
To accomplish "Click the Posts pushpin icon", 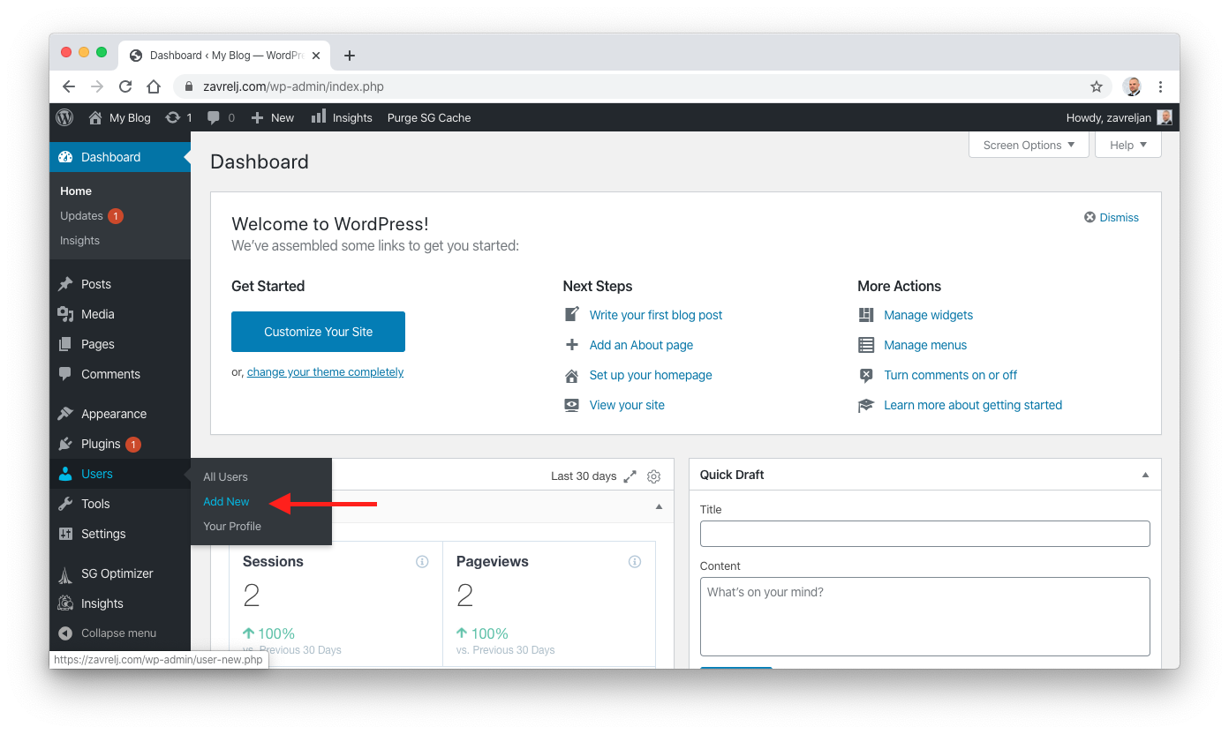I will point(65,284).
